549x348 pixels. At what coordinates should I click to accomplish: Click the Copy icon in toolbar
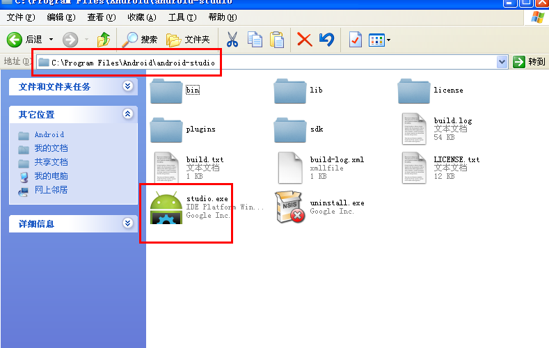click(255, 40)
